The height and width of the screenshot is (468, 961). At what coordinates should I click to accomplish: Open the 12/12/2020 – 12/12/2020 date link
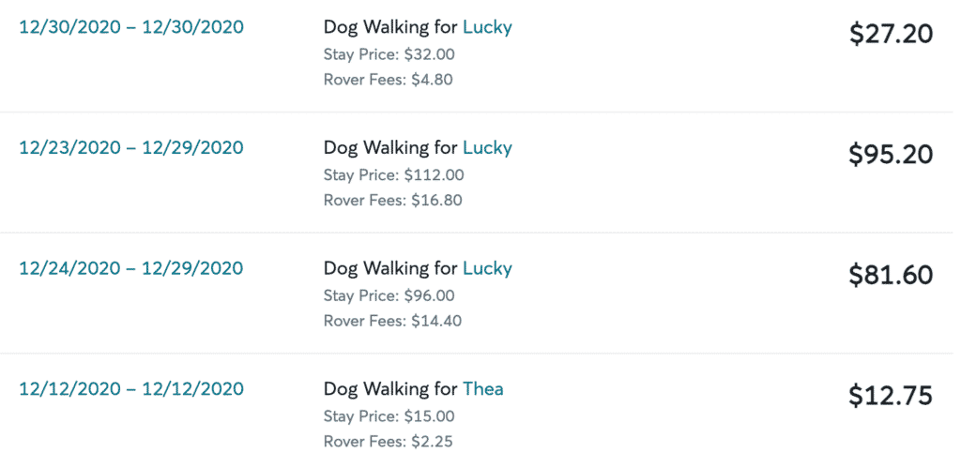click(x=131, y=389)
